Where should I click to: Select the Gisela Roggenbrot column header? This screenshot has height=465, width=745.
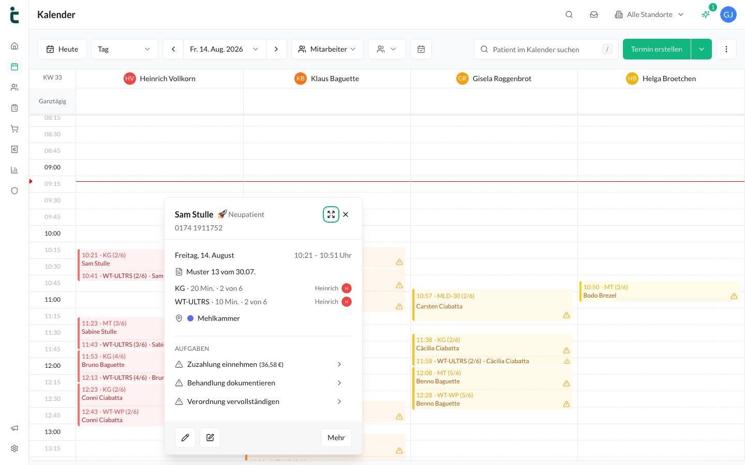click(494, 79)
